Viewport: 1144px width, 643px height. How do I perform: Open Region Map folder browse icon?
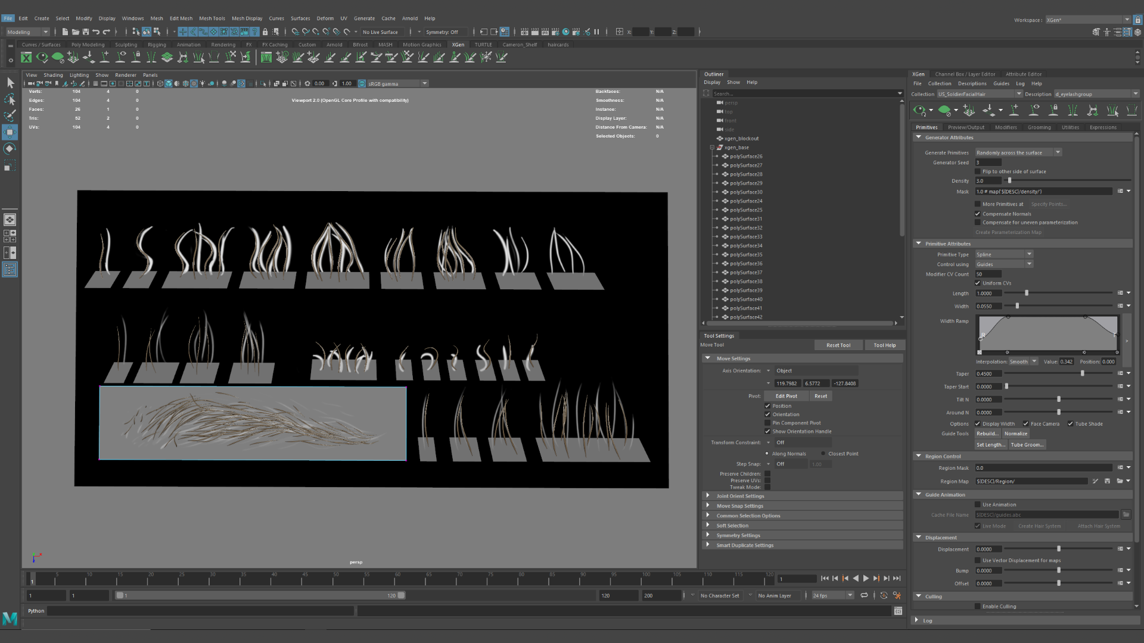tap(1120, 481)
